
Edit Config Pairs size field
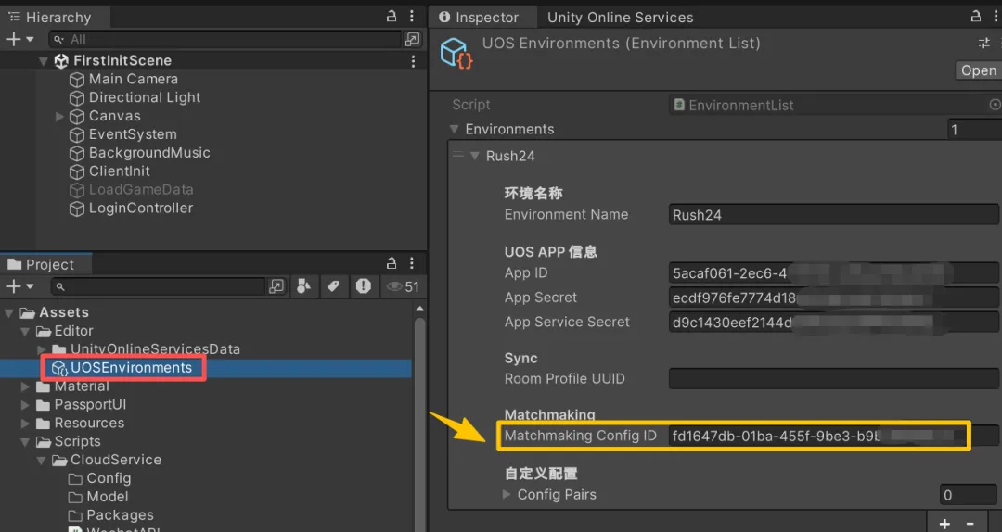click(968, 495)
